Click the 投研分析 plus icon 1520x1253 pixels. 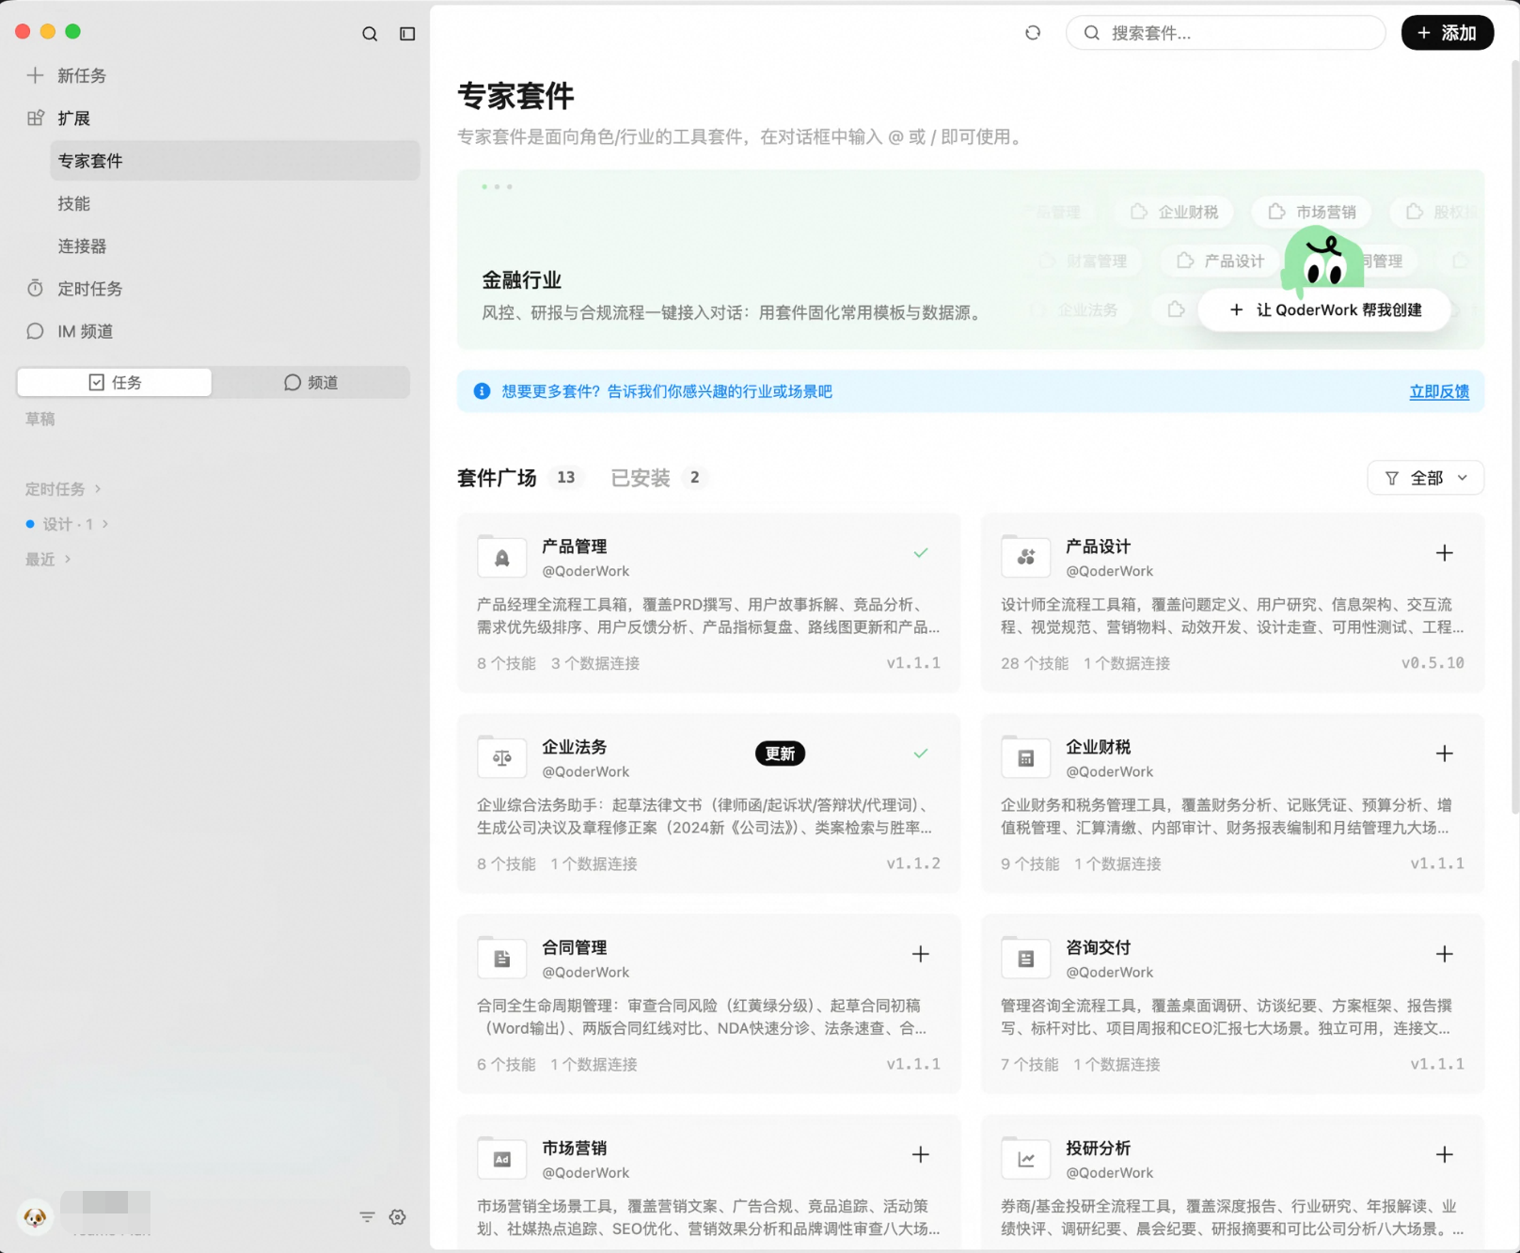[1445, 1154]
